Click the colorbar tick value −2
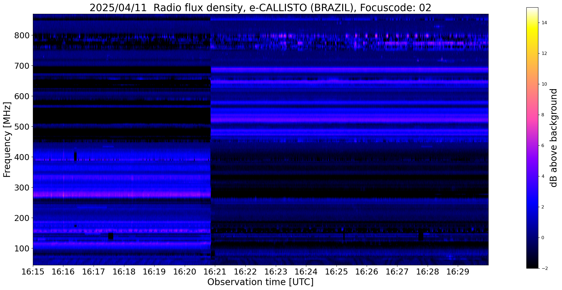The image size is (562, 290). 544,269
